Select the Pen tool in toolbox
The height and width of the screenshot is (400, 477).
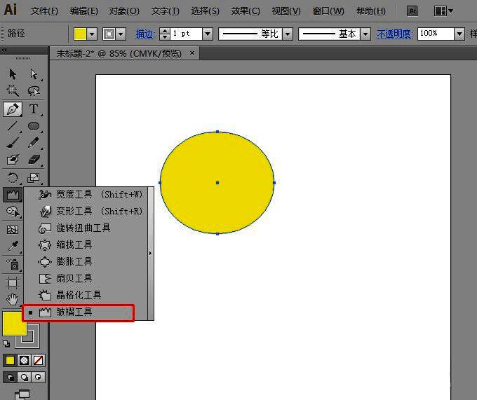click(x=13, y=109)
